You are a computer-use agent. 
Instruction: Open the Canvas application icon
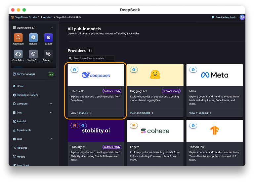tap(48, 38)
